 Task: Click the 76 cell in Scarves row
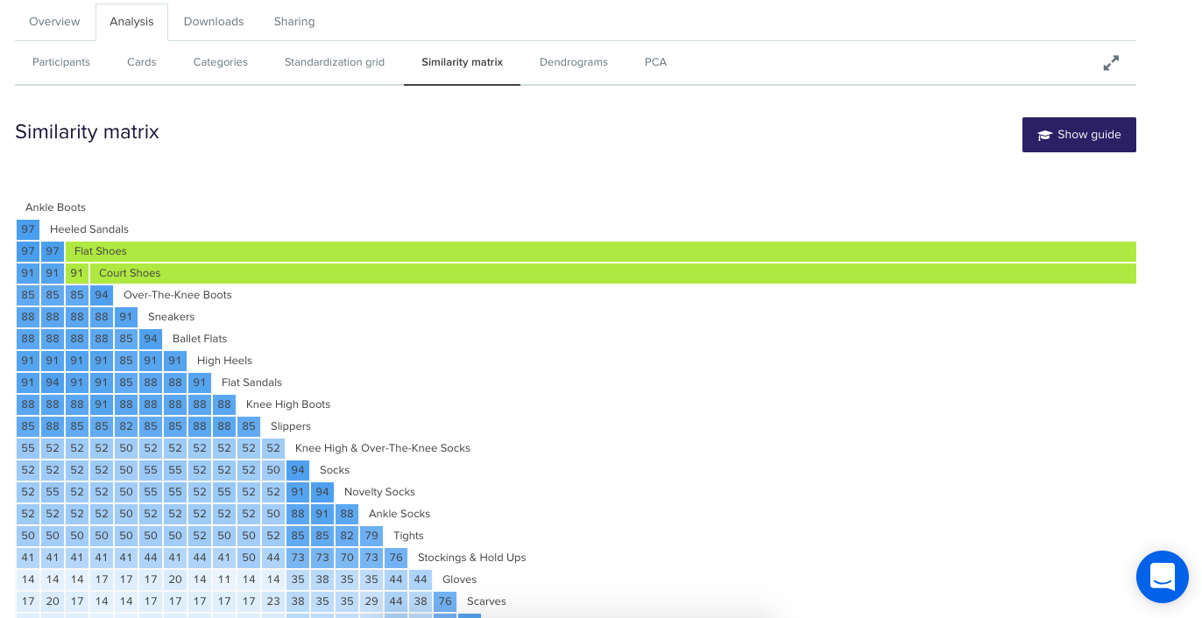(445, 601)
